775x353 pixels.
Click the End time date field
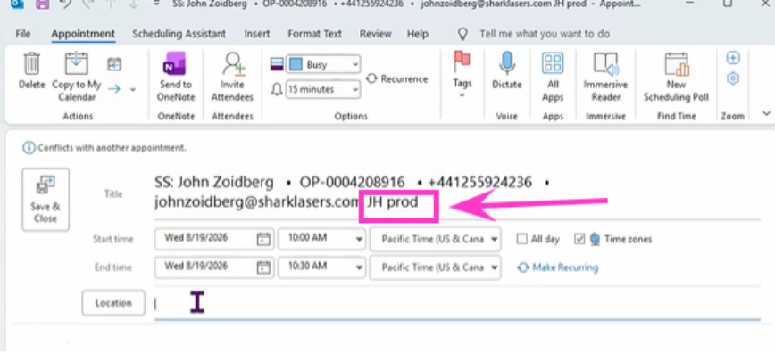[x=214, y=267]
